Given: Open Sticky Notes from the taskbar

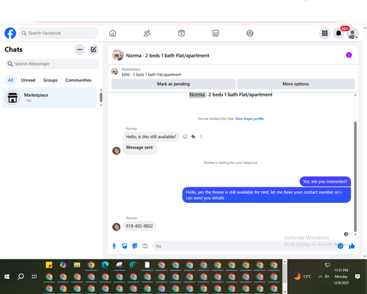Looking at the screenshot, I should 49,265.
